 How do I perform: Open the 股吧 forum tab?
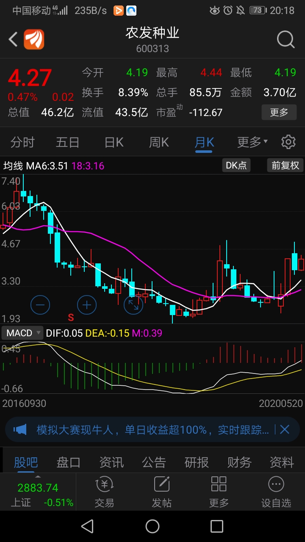point(25,462)
